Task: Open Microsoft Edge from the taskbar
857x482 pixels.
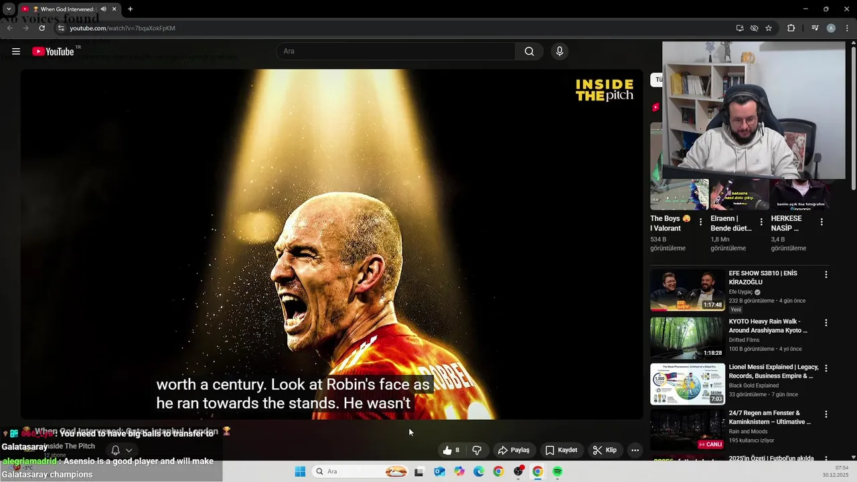Action: (x=479, y=471)
